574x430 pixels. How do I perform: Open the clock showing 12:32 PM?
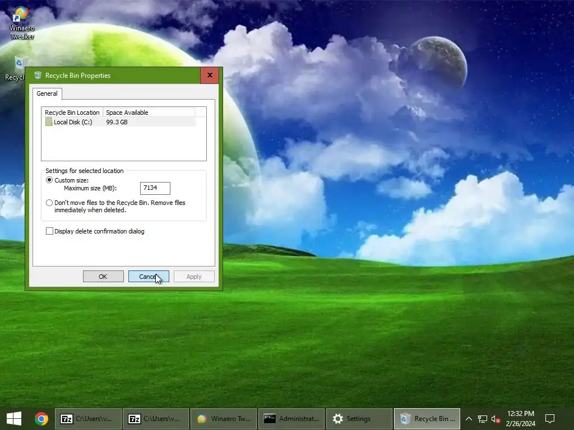click(x=521, y=419)
